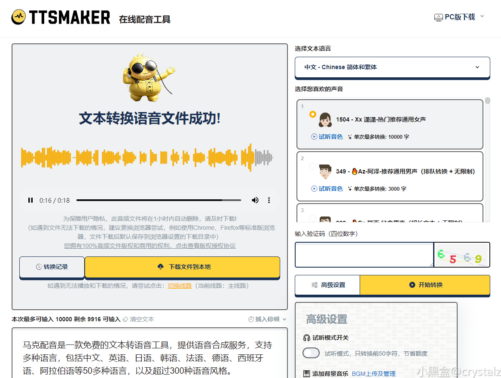Open PC版下载 dropdown
Viewport: 501px width, 378px height.
459,17
